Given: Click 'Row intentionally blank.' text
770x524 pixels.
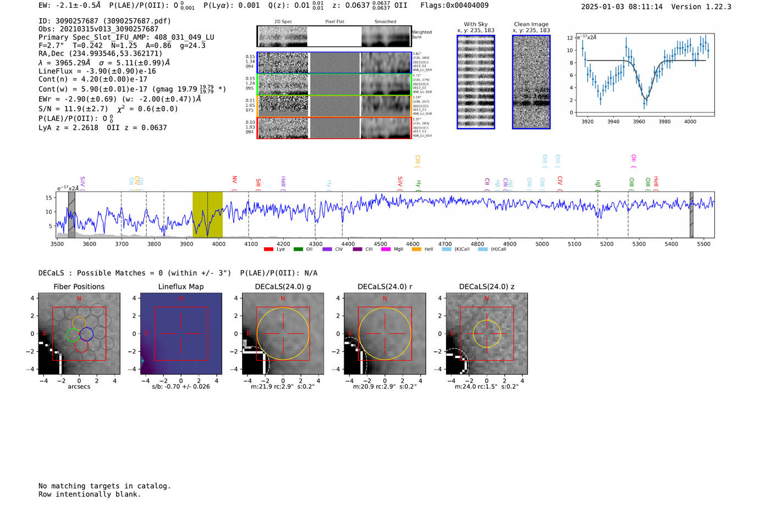Looking at the screenshot, I should pos(90,494).
